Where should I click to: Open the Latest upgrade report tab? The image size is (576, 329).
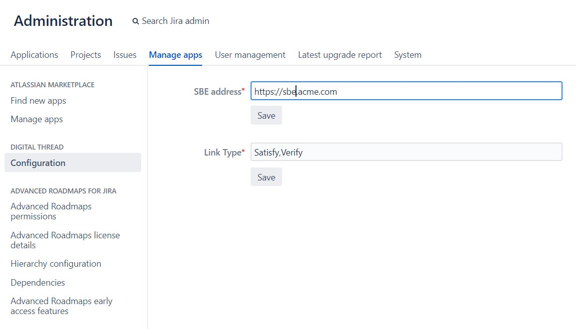[x=340, y=55]
